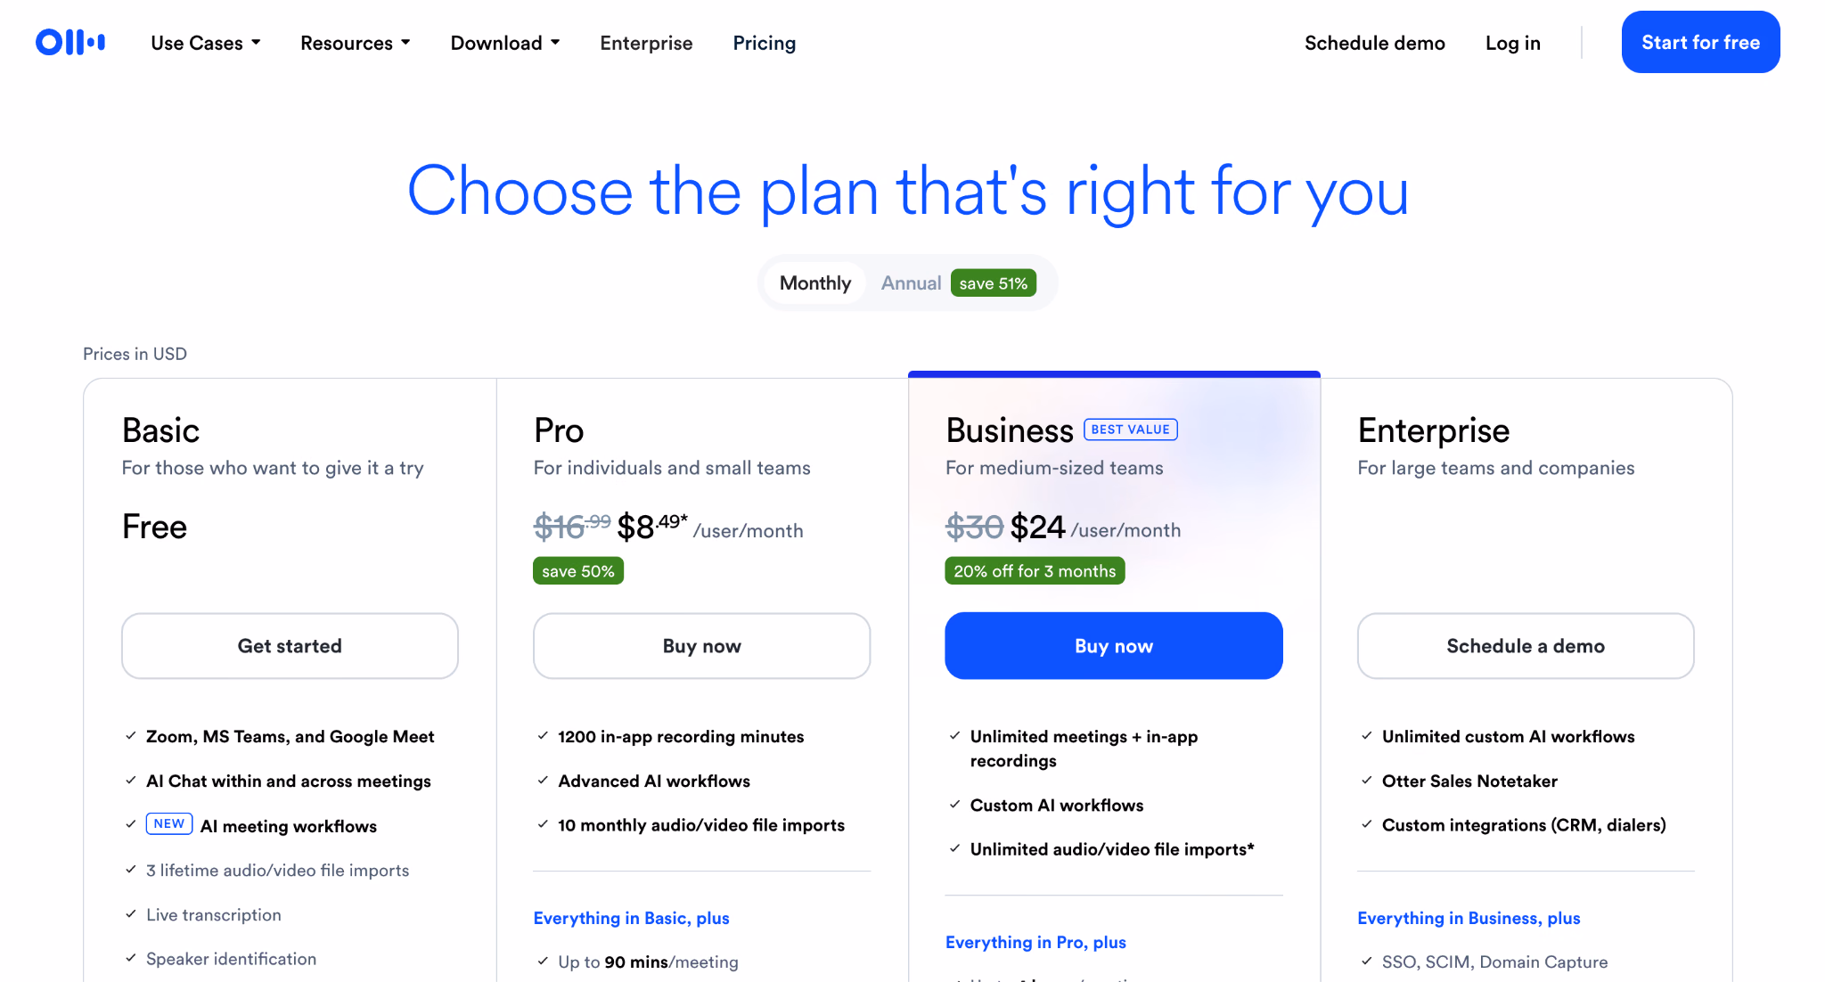This screenshot has width=1825, height=982.
Task: Switch billing to Annual
Action: point(911,283)
